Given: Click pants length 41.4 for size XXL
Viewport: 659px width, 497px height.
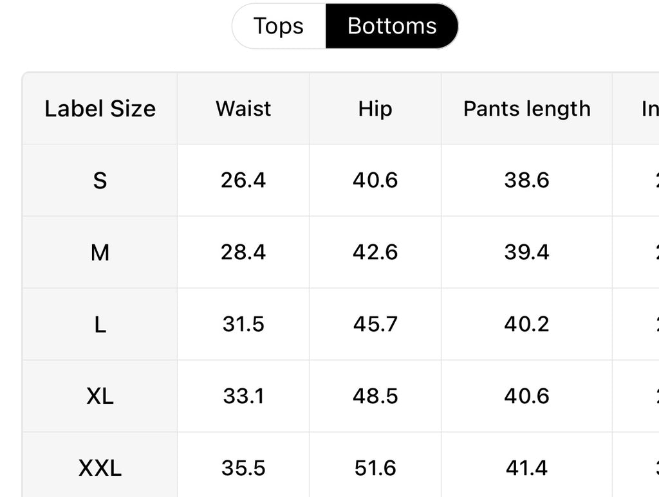Looking at the screenshot, I should (526, 468).
